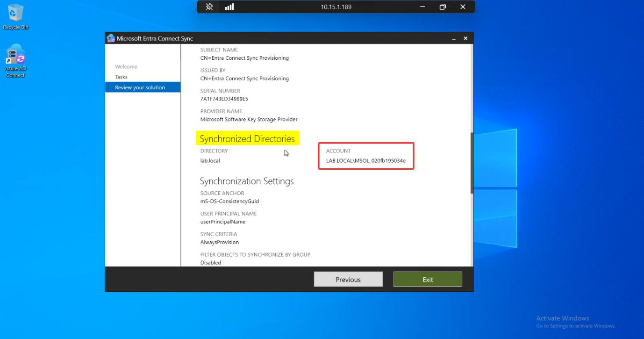Click the Synchronization Settings heading

[x=247, y=181]
